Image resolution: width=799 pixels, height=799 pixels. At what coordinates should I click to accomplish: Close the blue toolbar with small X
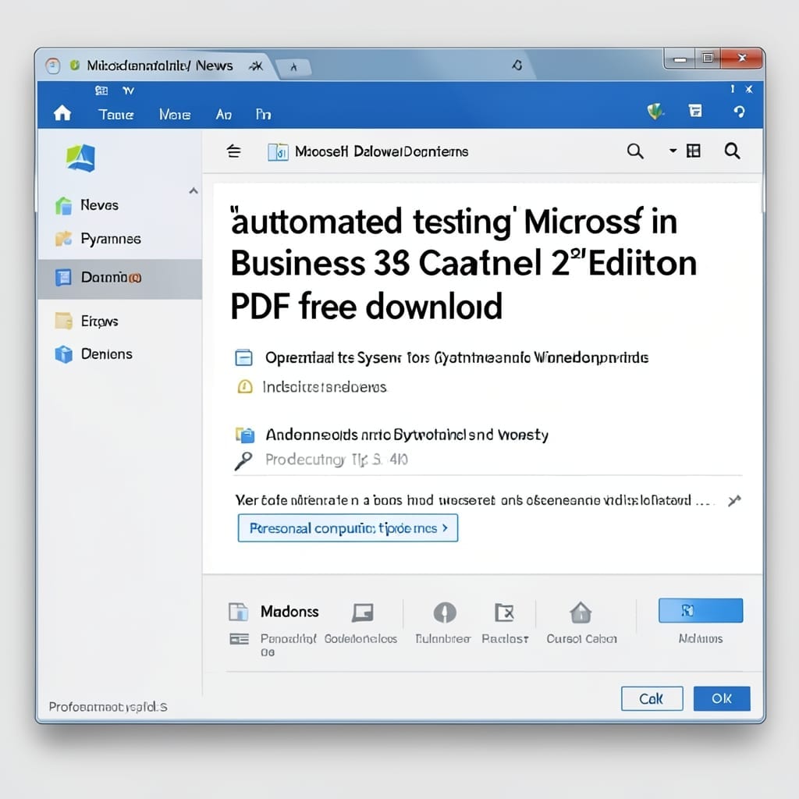click(749, 89)
